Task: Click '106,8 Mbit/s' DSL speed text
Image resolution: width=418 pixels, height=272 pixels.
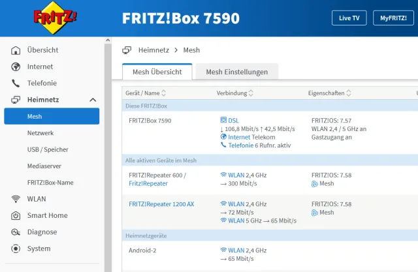Action: click(242, 129)
